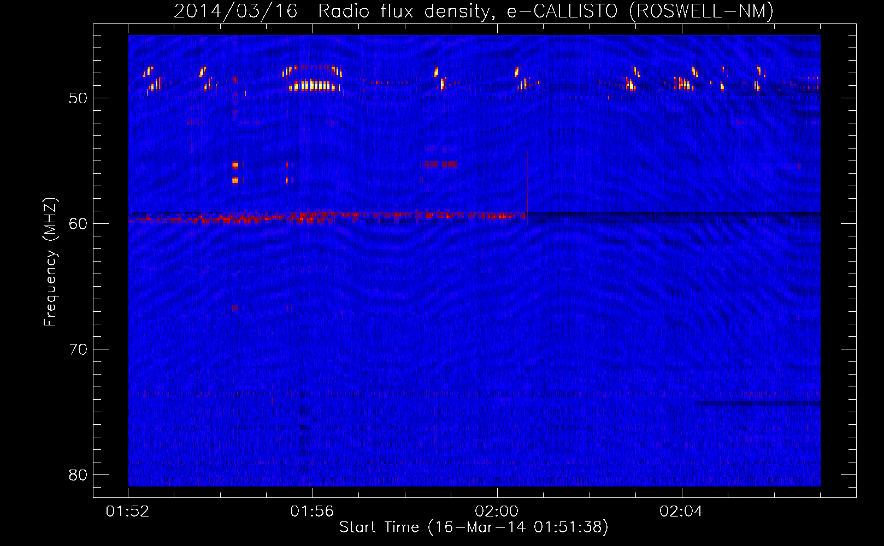Click the 80 MHz frequency tick label
Screen dimensions: 884x546
pos(78,475)
